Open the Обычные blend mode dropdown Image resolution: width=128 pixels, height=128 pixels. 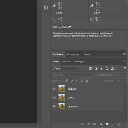pos(72,75)
